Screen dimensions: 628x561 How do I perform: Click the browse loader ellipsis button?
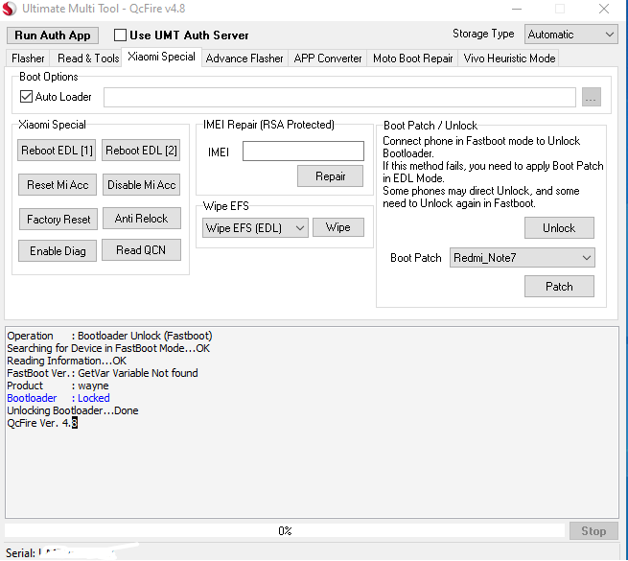click(x=592, y=97)
